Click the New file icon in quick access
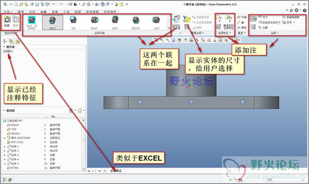 point(16,4)
